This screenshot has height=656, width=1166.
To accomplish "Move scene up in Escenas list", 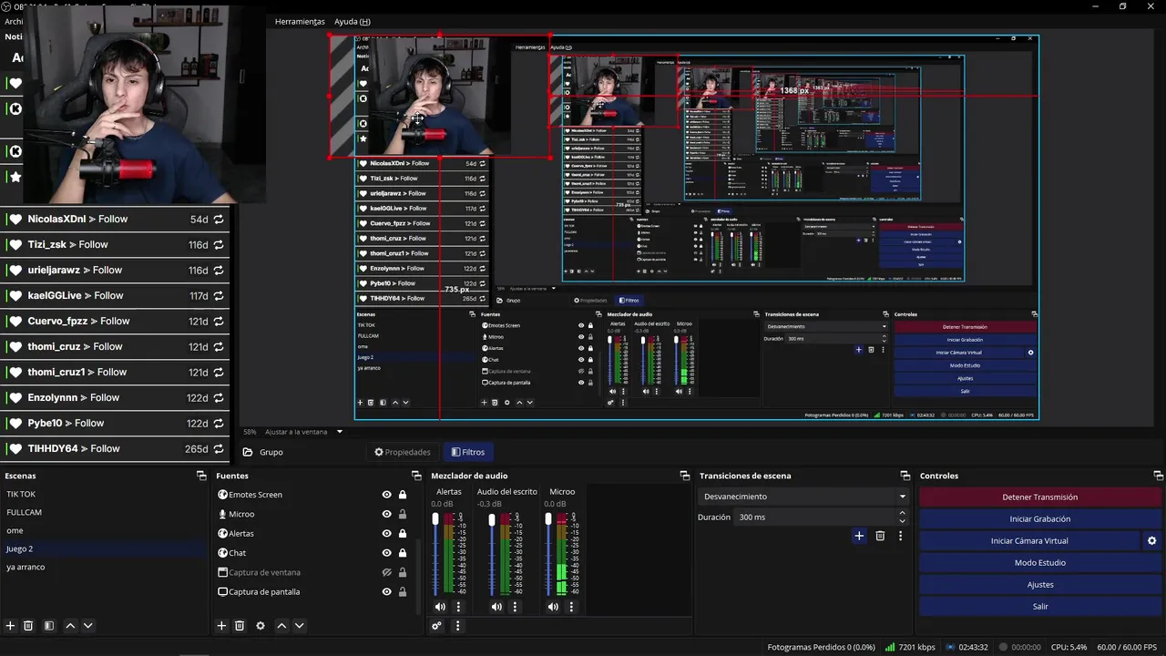I will pos(70,626).
